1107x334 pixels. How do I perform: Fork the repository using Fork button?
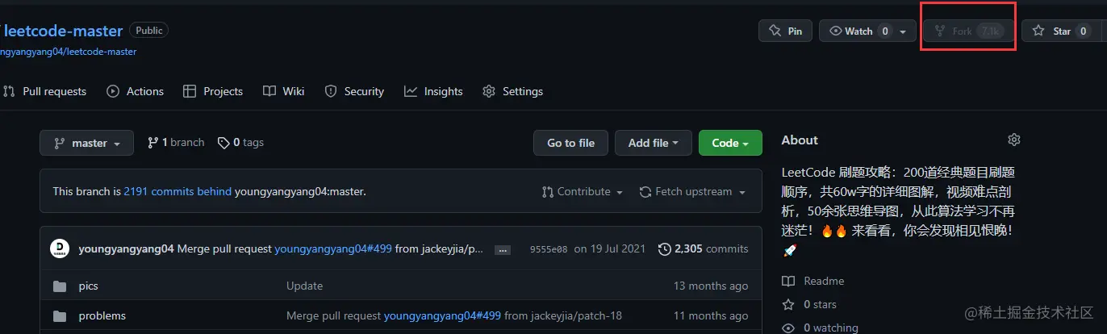pyautogui.click(x=968, y=31)
